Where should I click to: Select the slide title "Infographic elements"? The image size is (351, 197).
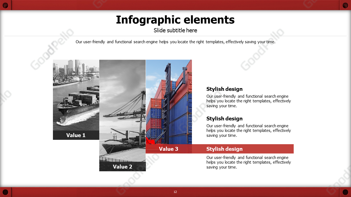click(175, 20)
